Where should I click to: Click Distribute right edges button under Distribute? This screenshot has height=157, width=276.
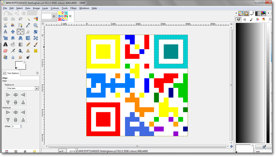pyautogui.click(x=23, y=112)
